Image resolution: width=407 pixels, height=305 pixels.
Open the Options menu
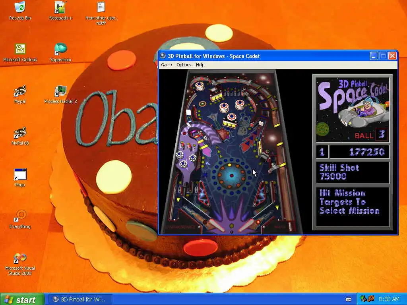(x=184, y=65)
